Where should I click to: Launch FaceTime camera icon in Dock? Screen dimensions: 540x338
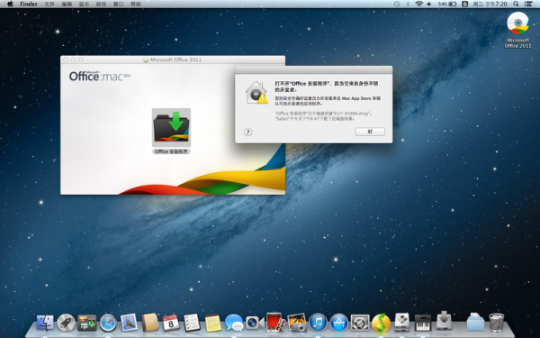[x=255, y=323]
